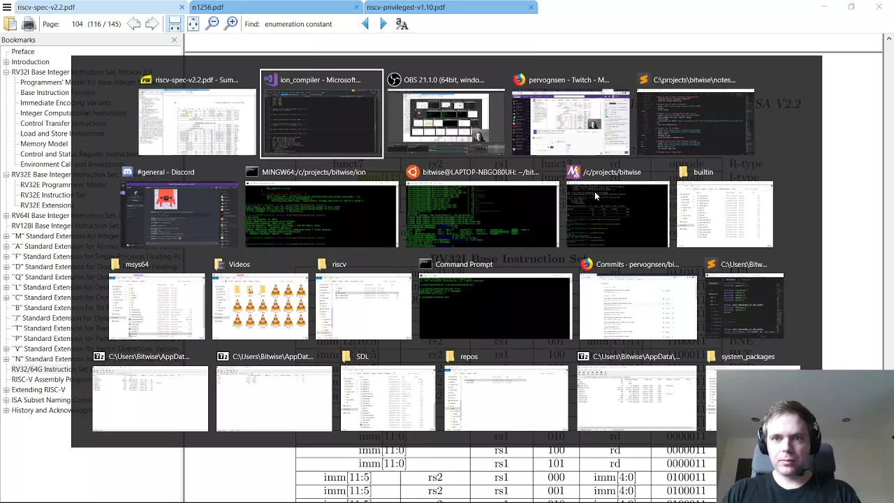Image resolution: width=894 pixels, height=503 pixels.
Task: Expand the RV64I Base Integer bookmark node
Action: (6, 215)
